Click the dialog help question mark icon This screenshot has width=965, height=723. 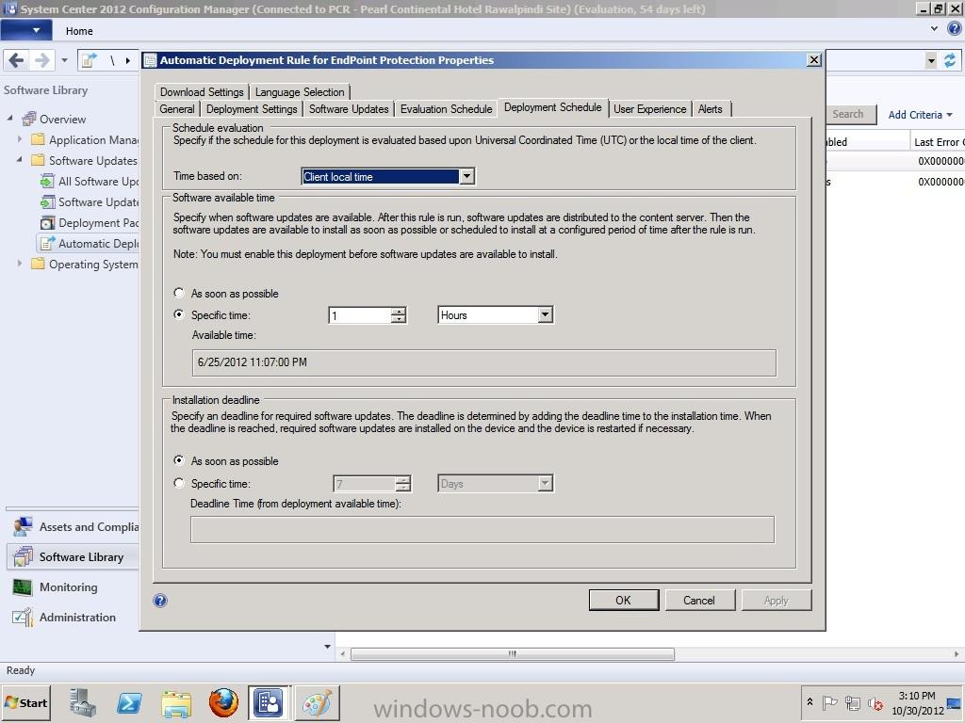tap(160, 601)
